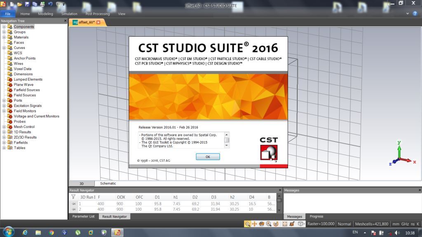Image resolution: width=422 pixels, height=237 pixels.
Task: Close the offset_60 document tab
Action: pos(98,22)
